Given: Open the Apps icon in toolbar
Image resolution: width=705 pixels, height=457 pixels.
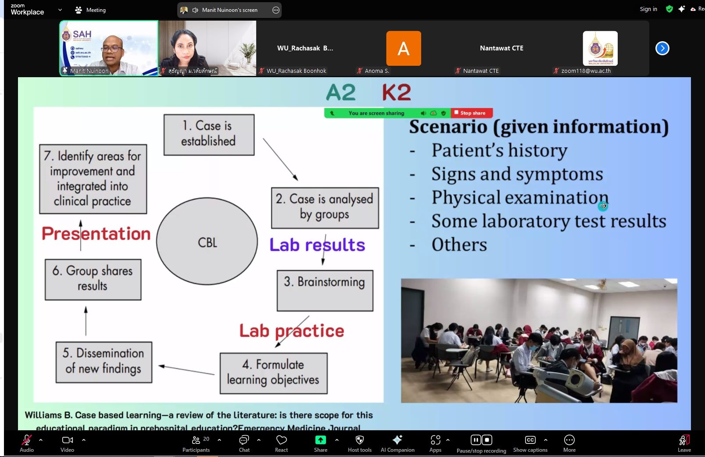Looking at the screenshot, I should coord(435,440).
